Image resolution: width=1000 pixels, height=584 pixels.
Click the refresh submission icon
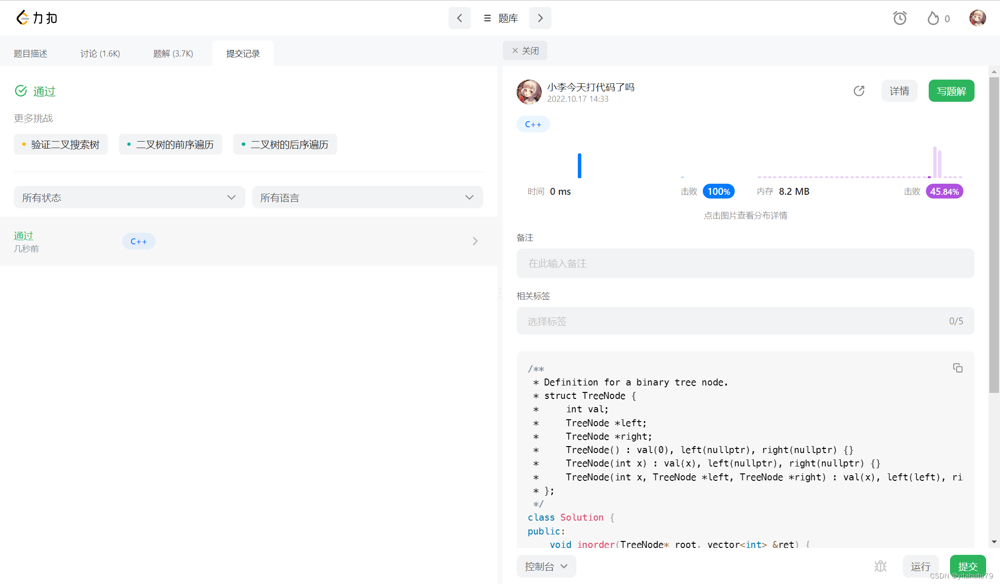859,91
